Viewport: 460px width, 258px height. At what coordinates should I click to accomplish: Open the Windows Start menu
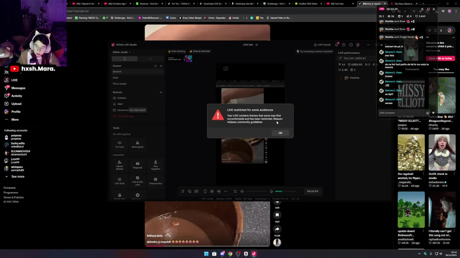tap(206, 254)
